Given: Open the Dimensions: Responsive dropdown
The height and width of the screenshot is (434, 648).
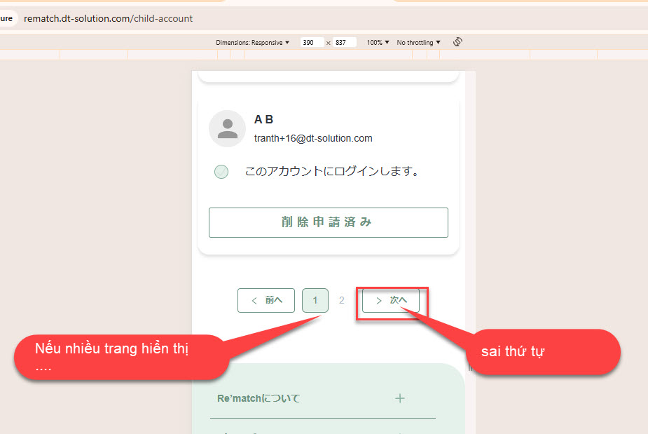Looking at the screenshot, I should [252, 43].
